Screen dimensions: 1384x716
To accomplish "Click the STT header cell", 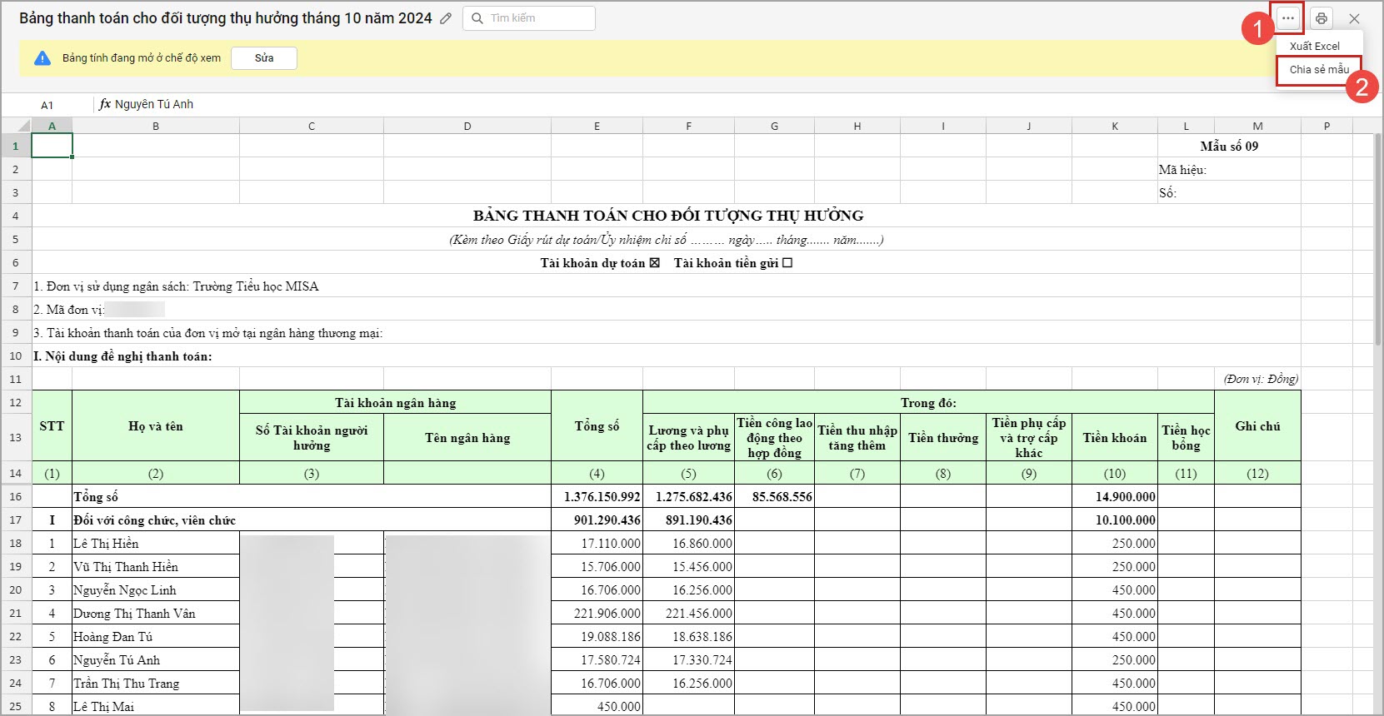I will pos(52,426).
